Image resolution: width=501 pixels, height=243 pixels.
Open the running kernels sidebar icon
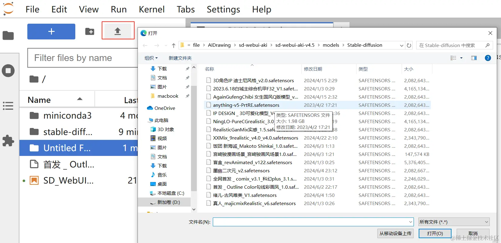[x=8, y=71]
